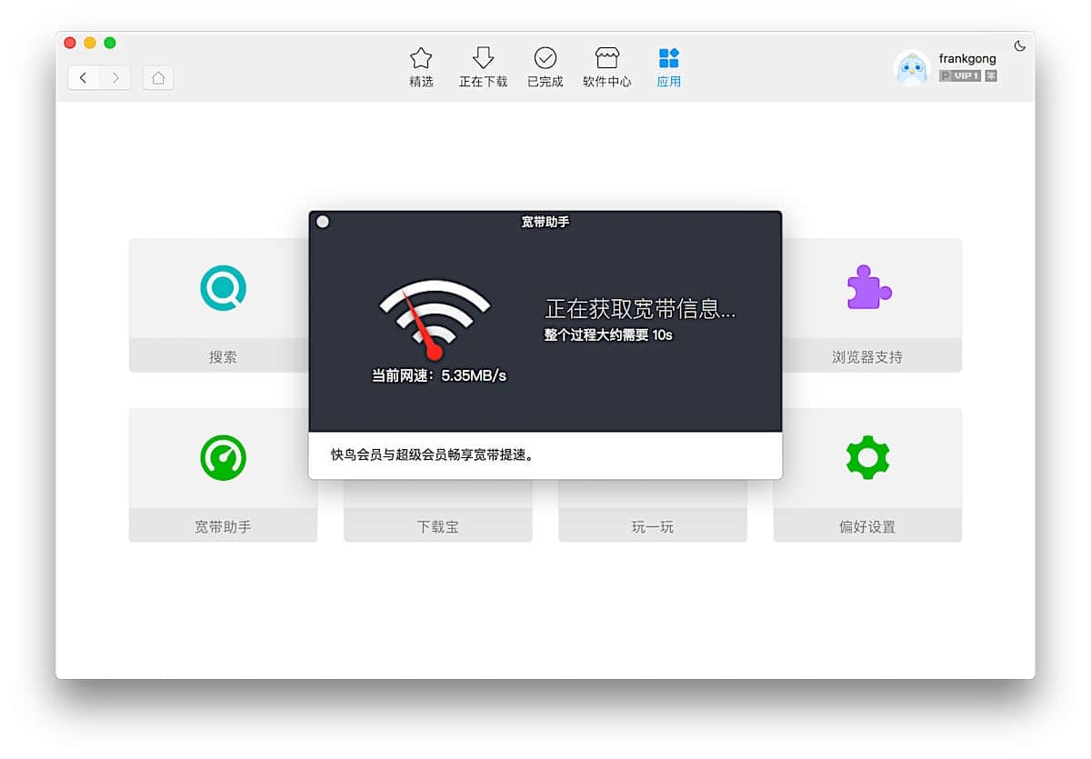Click 正在获取宽带信息 status text
Viewport: 1091px width, 759px height.
click(640, 309)
